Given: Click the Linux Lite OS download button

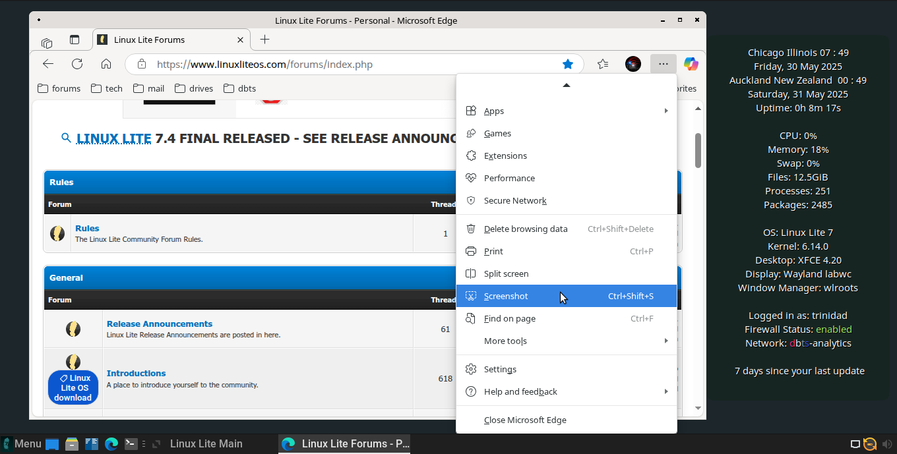Looking at the screenshot, I should 73,387.
